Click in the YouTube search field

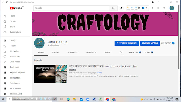pos(71,8)
